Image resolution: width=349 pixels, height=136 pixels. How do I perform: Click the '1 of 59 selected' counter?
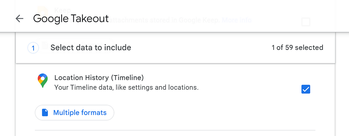297,48
